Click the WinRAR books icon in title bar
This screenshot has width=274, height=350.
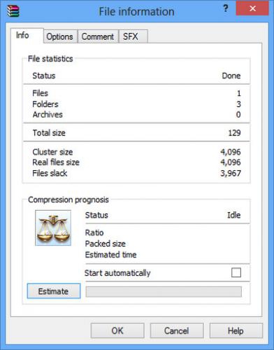click(13, 11)
